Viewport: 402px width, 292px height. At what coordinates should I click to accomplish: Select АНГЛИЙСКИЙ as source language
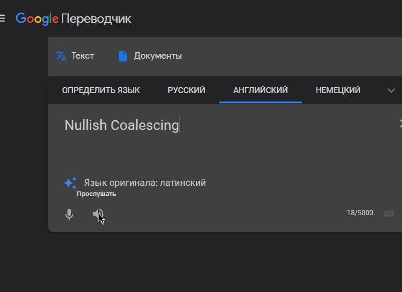point(260,90)
